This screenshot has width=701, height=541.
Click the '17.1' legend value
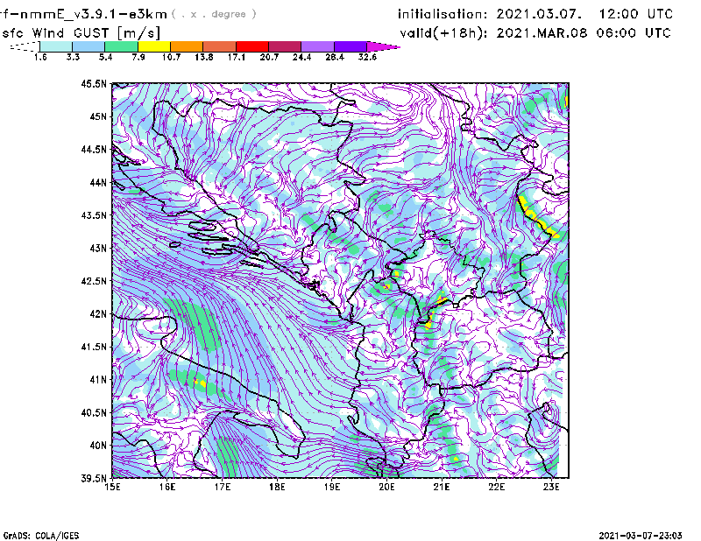[x=237, y=57]
